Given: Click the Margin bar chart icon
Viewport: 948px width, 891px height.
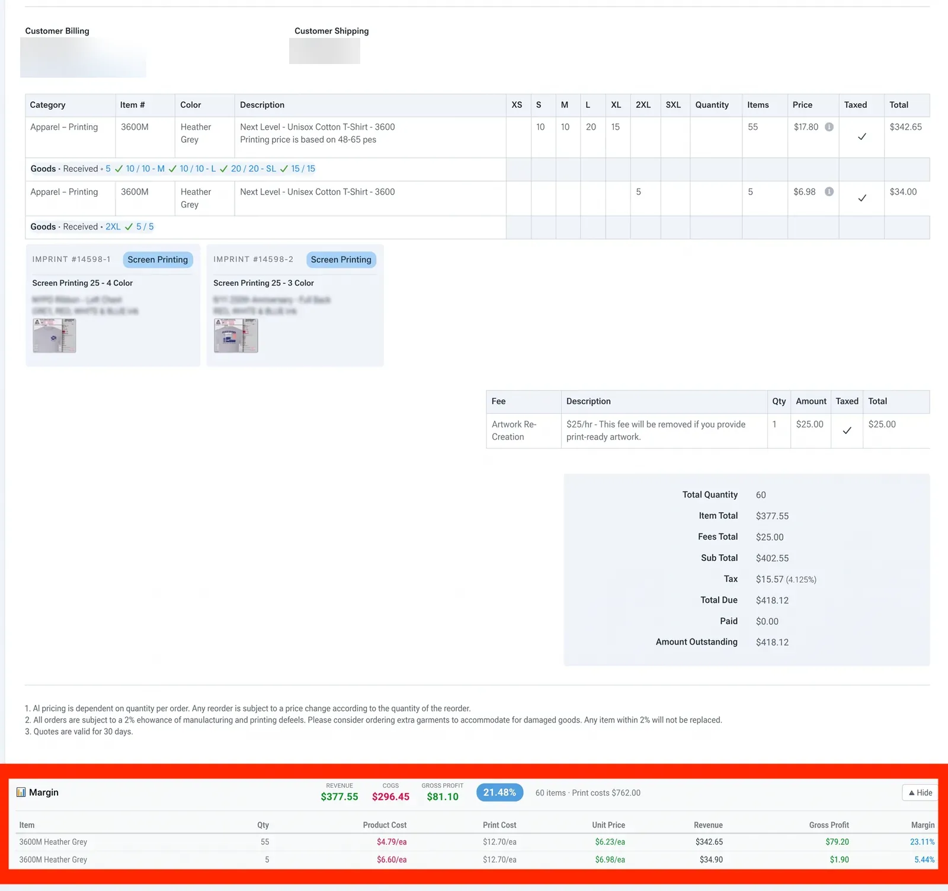Looking at the screenshot, I should [x=21, y=792].
